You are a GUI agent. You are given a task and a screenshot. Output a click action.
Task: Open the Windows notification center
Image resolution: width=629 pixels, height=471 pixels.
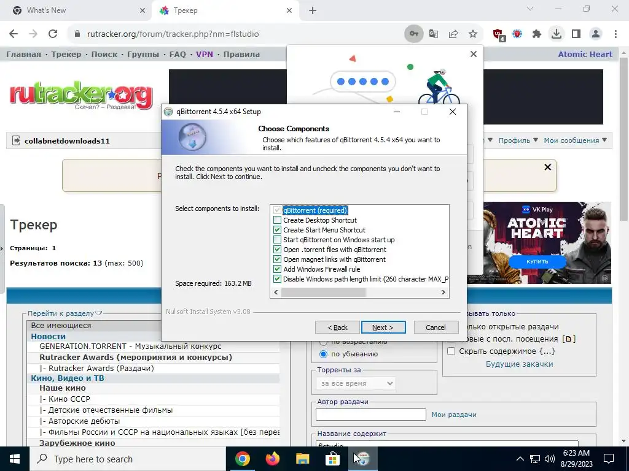click(609, 459)
